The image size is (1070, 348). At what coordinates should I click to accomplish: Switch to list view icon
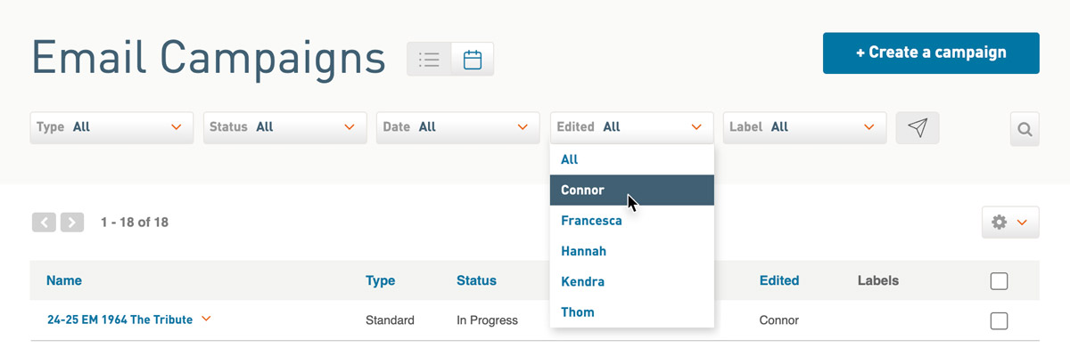pyautogui.click(x=429, y=60)
